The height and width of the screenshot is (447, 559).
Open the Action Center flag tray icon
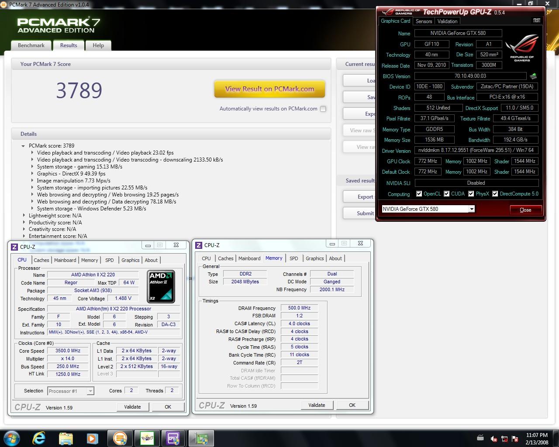(x=515, y=439)
